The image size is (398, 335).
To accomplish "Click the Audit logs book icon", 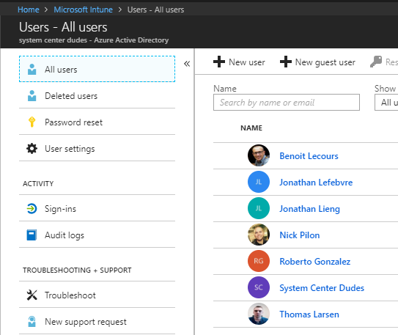I will 32,235.
